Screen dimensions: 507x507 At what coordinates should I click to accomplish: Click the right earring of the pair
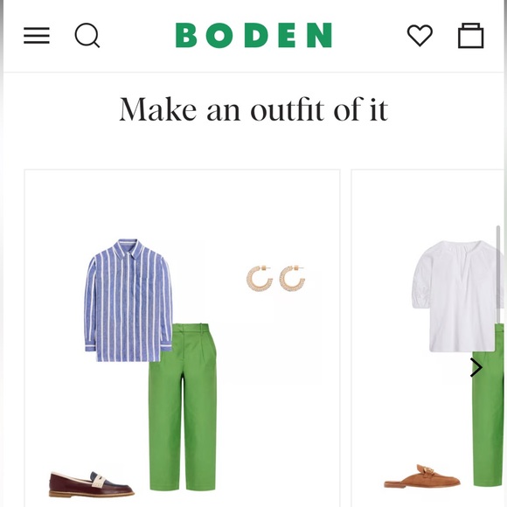(x=292, y=278)
